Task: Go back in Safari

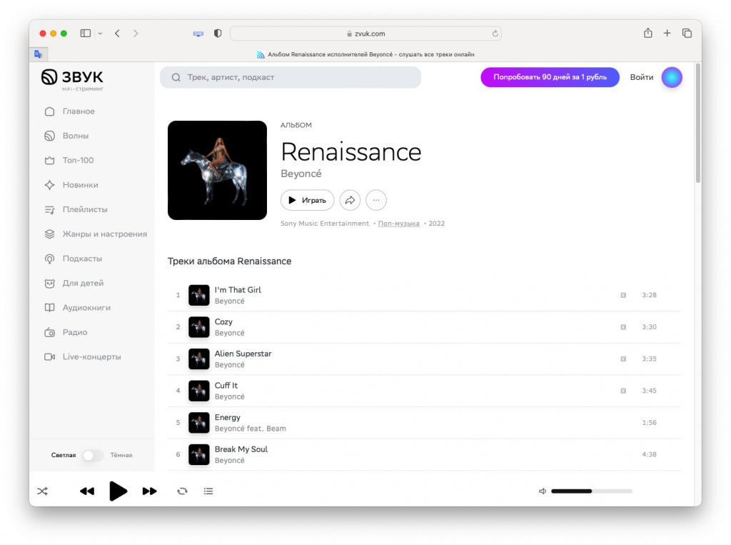Action: (x=118, y=33)
